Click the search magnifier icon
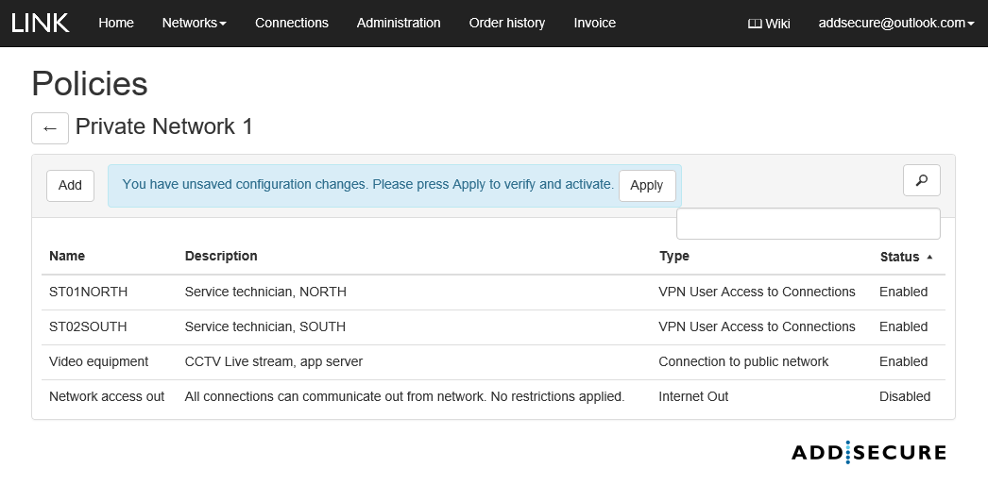This screenshot has height=485, width=988. tap(921, 180)
